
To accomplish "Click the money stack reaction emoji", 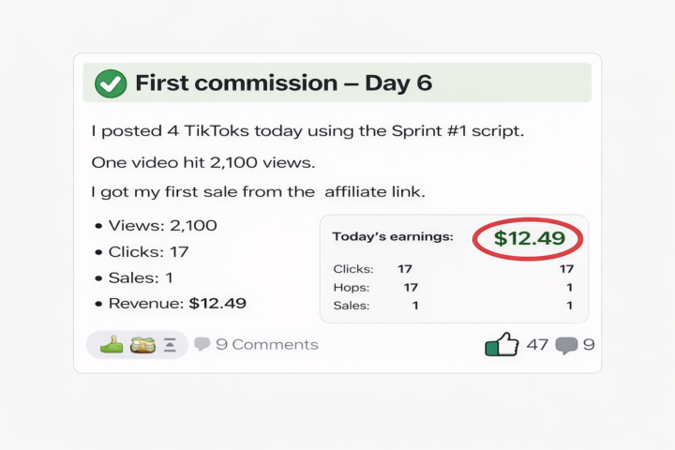I will 142,344.
